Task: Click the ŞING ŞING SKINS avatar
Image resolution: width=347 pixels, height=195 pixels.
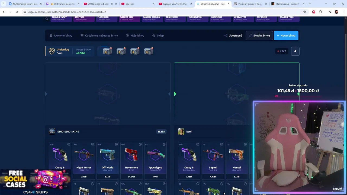Action: pyautogui.click(x=52, y=132)
